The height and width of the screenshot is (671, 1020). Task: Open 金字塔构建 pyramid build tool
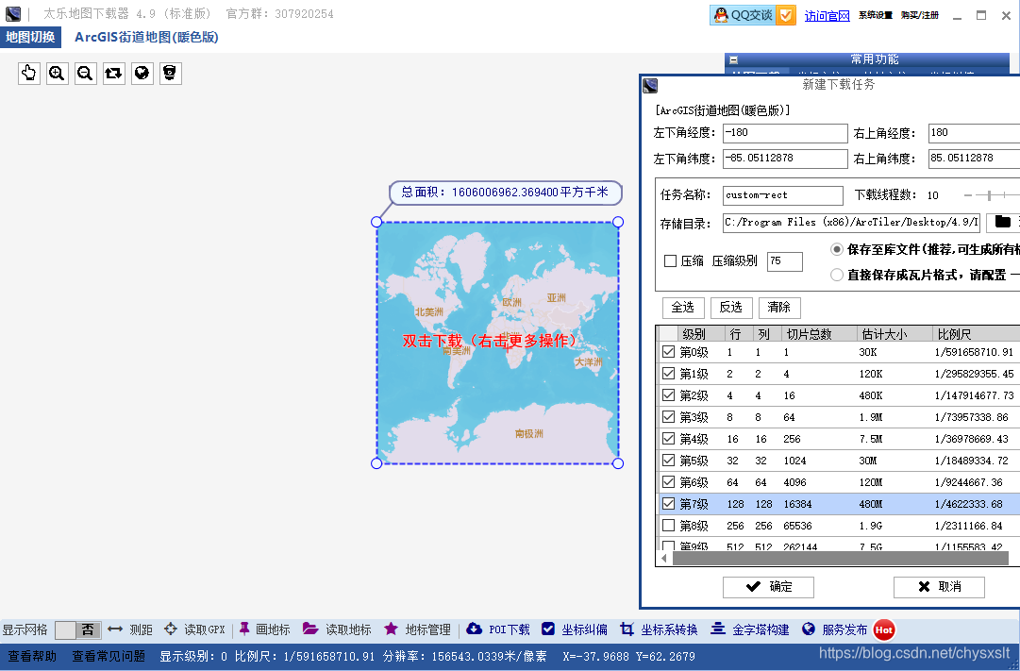[749, 629]
